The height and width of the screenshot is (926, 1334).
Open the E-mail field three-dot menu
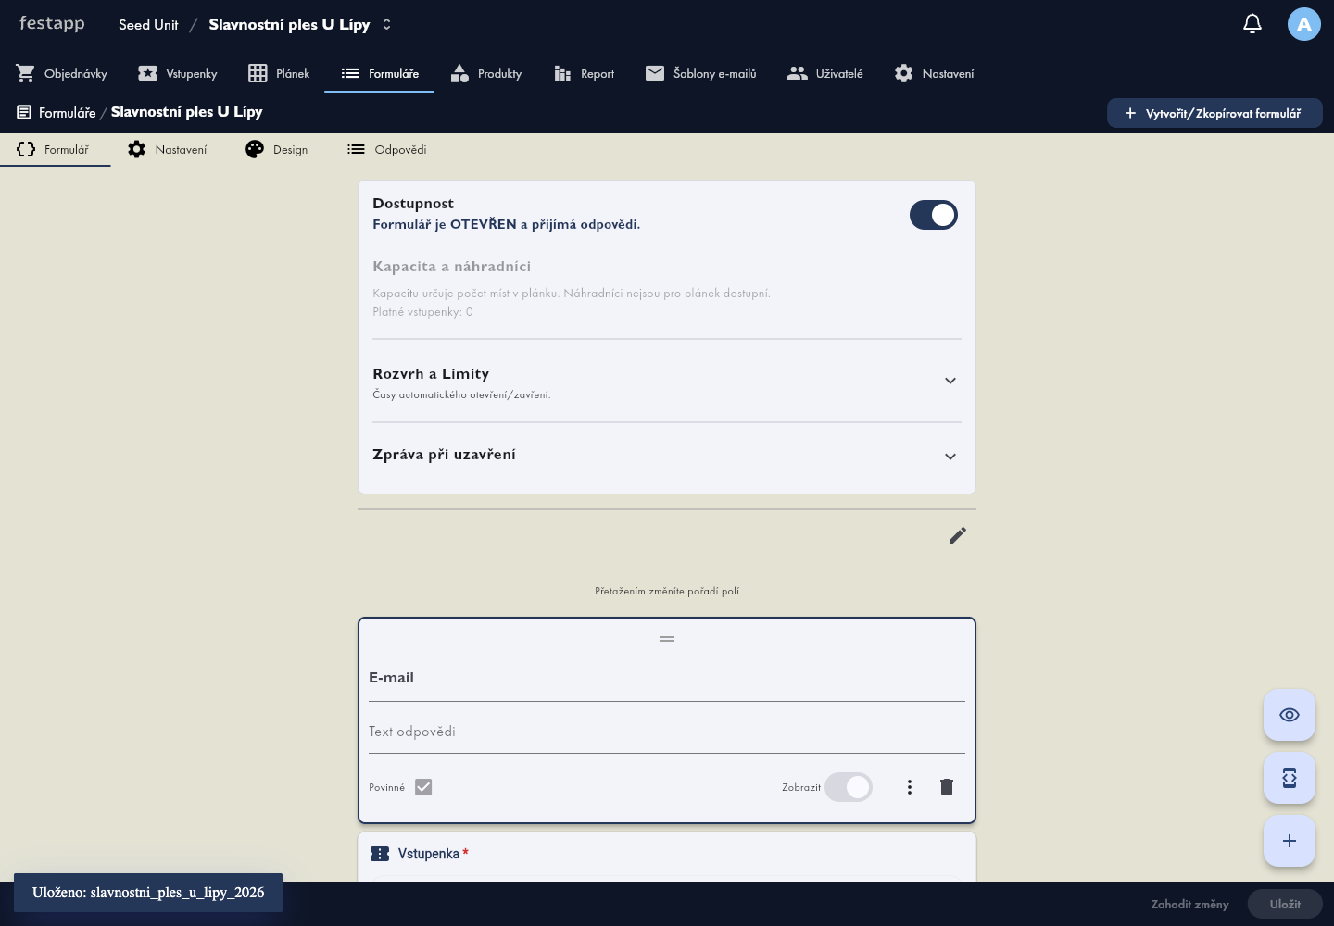910,787
